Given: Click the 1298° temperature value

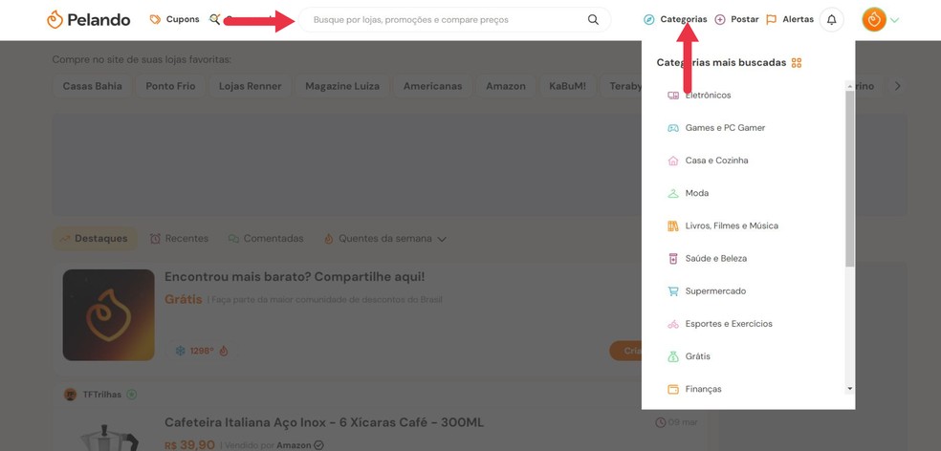Looking at the screenshot, I should [202, 351].
